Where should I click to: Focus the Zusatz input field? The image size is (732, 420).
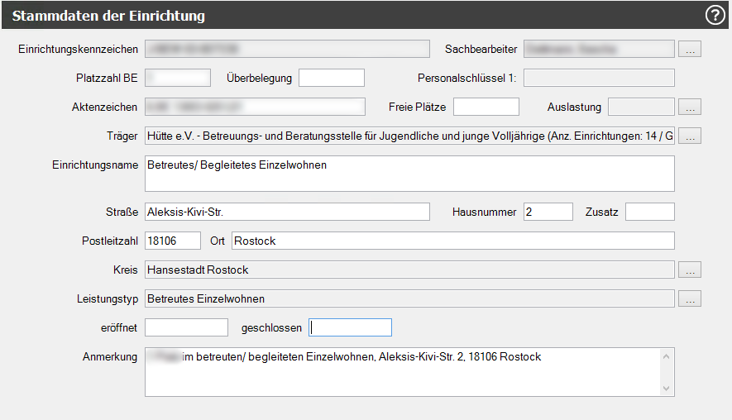[x=649, y=212]
